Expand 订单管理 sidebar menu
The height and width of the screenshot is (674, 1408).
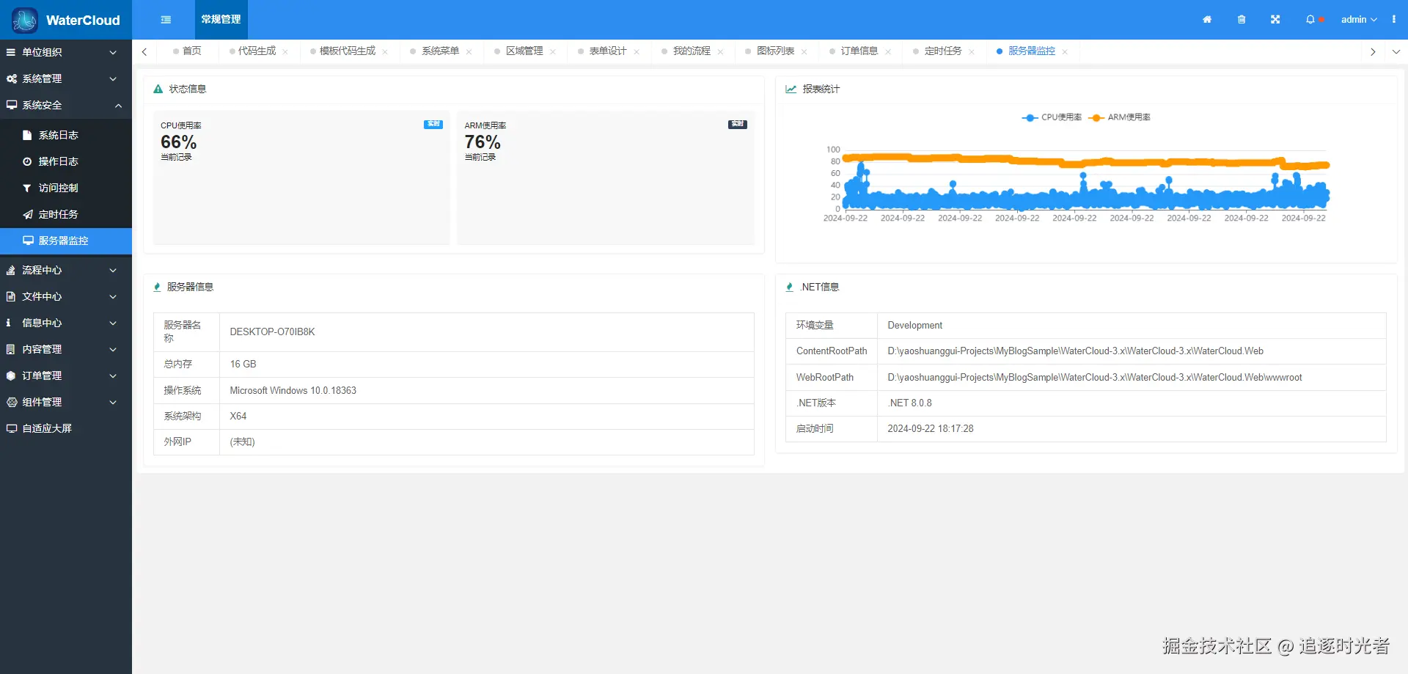(x=66, y=376)
